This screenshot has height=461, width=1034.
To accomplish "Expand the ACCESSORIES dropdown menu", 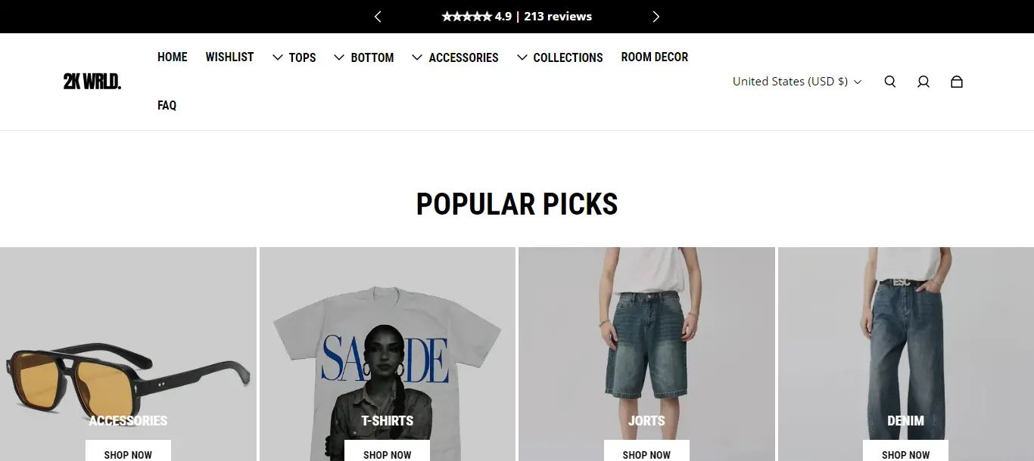I will pos(455,57).
